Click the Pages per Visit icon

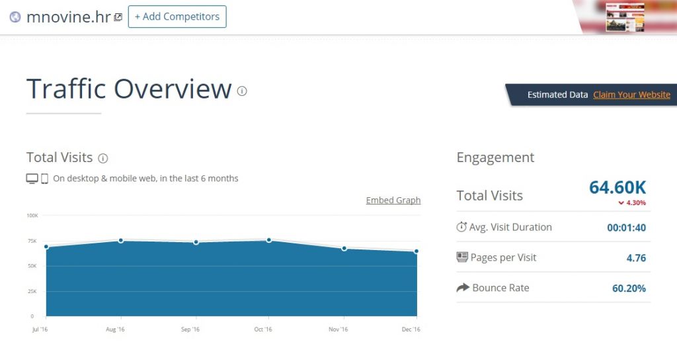tap(462, 257)
